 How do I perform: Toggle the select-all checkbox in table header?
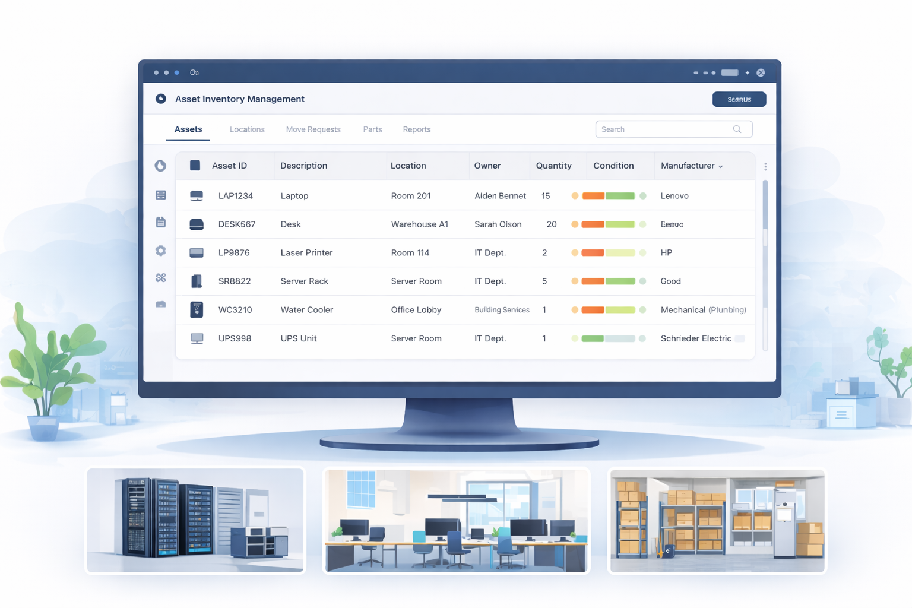[195, 165]
